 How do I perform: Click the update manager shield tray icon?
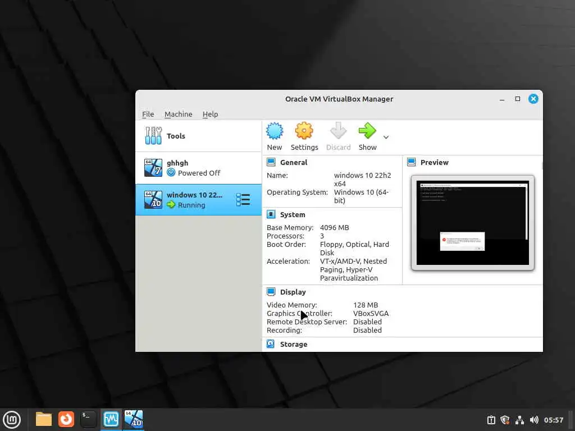(x=505, y=420)
